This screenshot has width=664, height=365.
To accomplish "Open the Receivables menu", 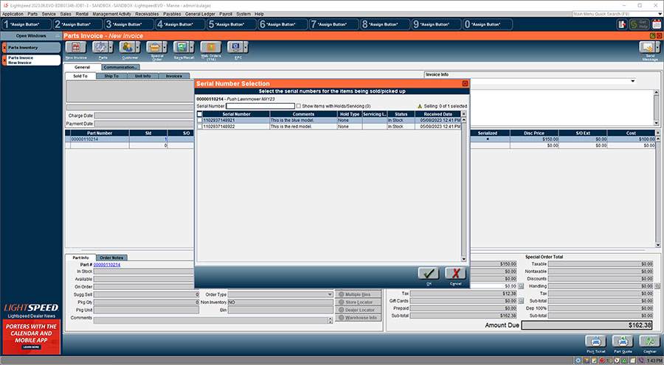I will pos(147,14).
